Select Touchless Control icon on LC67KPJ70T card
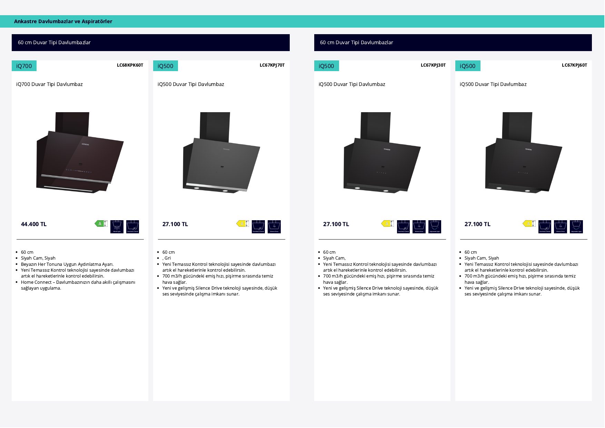 pyautogui.click(x=258, y=227)
